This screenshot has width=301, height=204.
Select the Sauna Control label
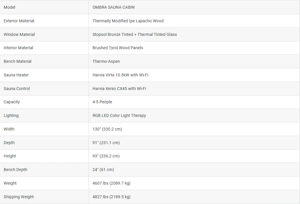coord(17,89)
